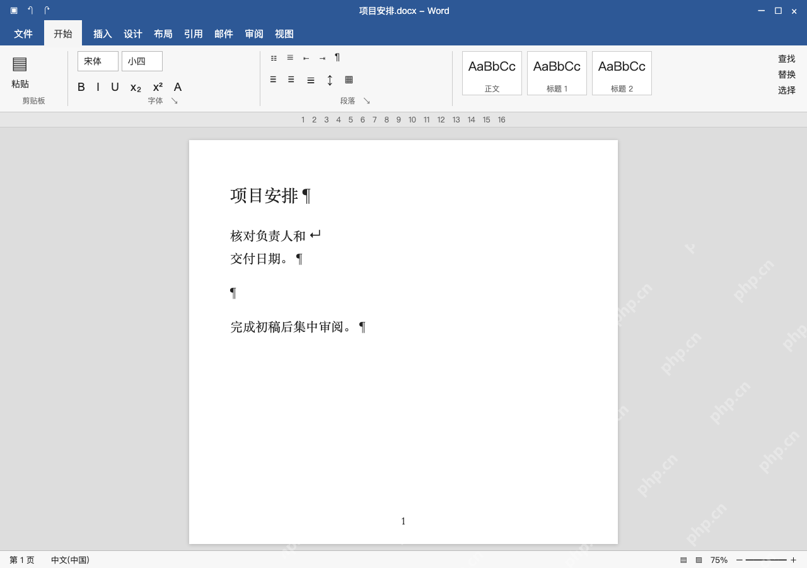This screenshot has width=807, height=568.
Task: Zoom in with the plus button
Action: click(793, 560)
